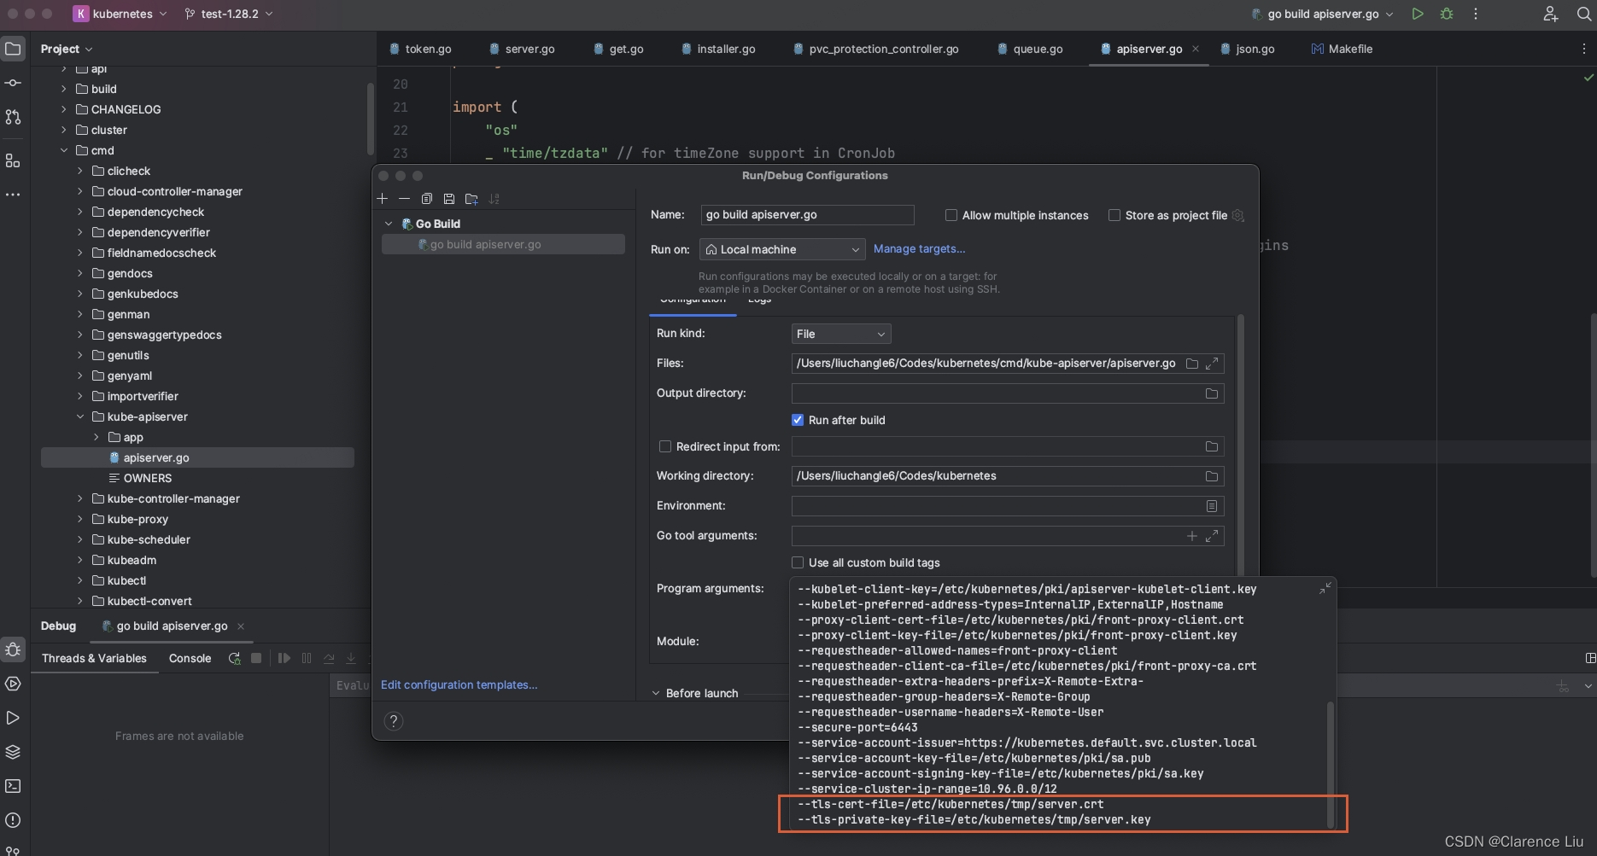
Task: Open the Code With Me add-user icon
Action: coord(1551,14)
